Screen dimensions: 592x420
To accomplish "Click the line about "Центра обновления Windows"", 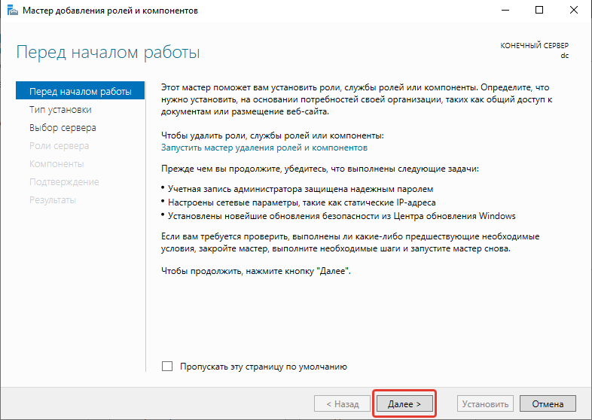I will [x=342, y=216].
